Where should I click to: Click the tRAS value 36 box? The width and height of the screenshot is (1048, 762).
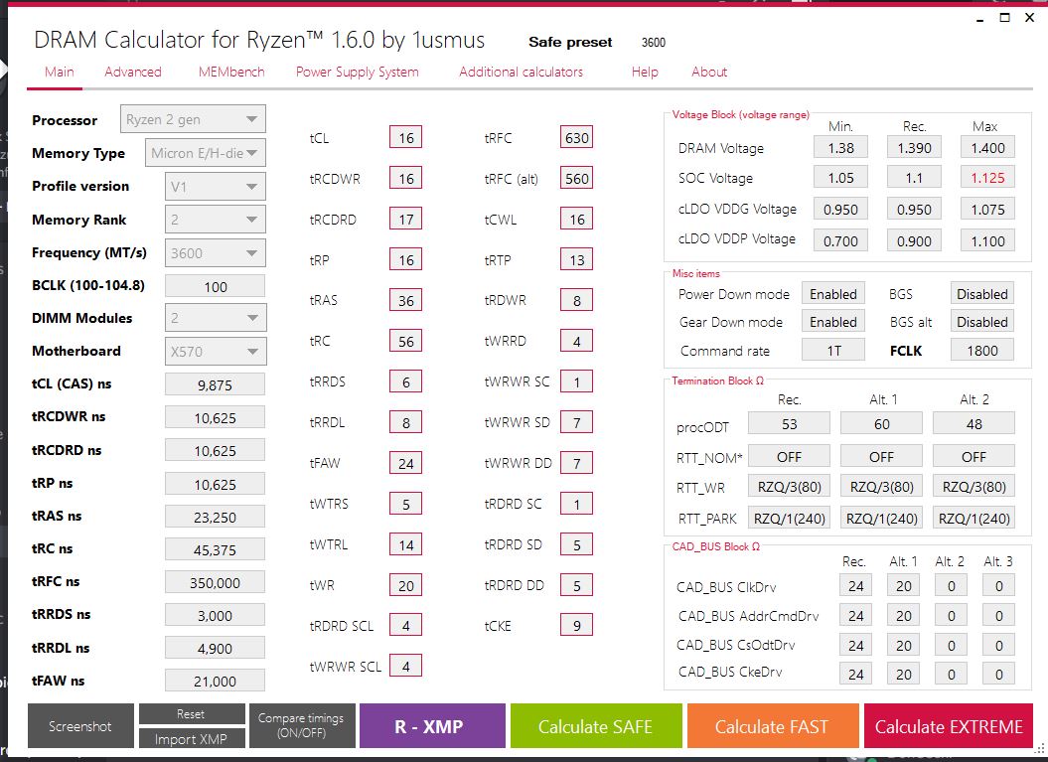(x=405, y=301)
